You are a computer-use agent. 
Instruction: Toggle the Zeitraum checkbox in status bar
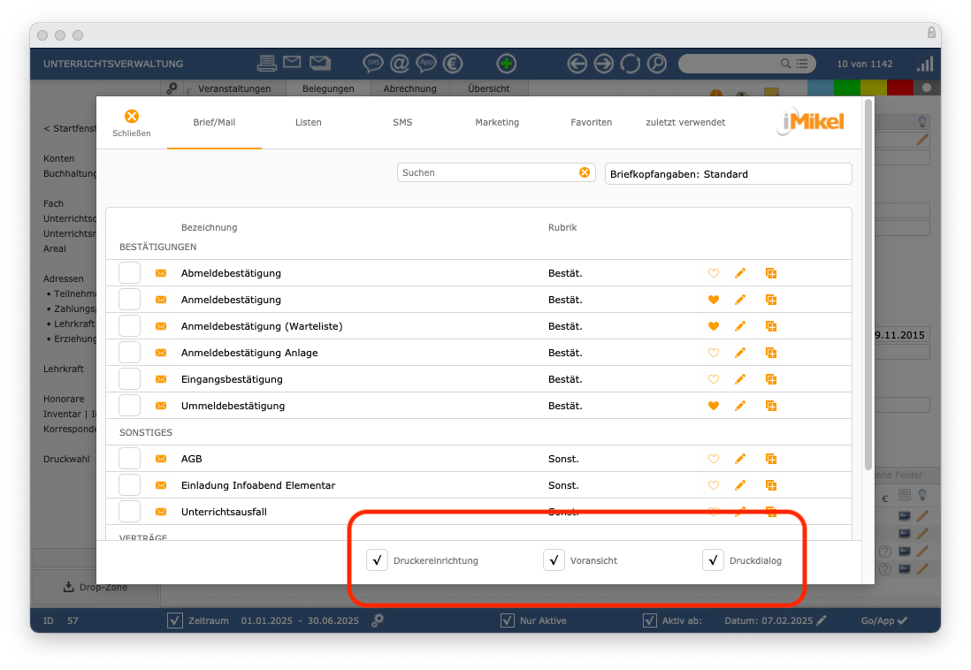[x=174, y=621]
